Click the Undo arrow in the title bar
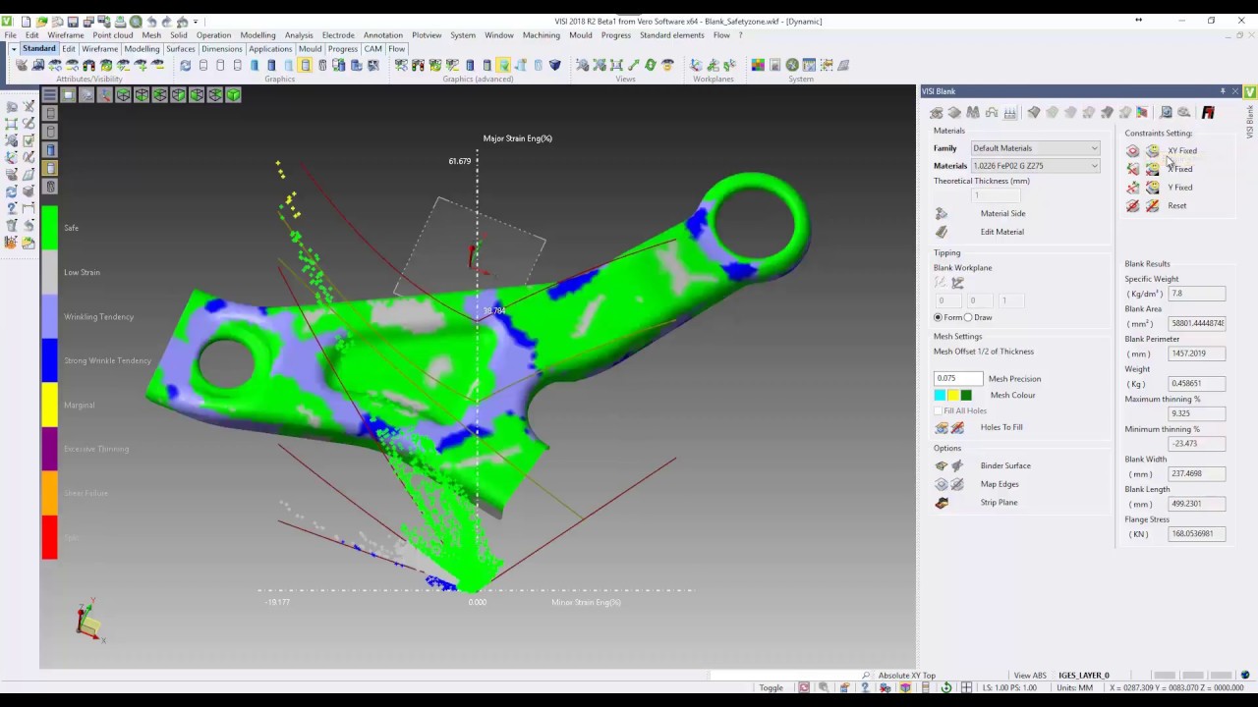 click(x=151, y=22)
